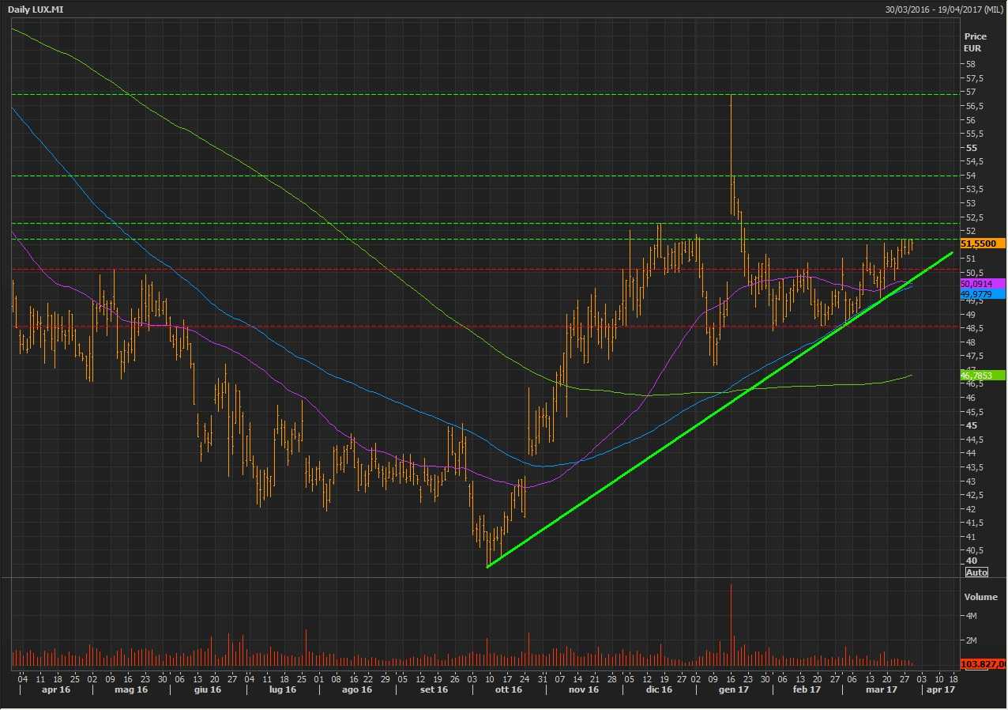
Task: Select the 'ott 16' month on time axis
Action: (x=508, y=689)
